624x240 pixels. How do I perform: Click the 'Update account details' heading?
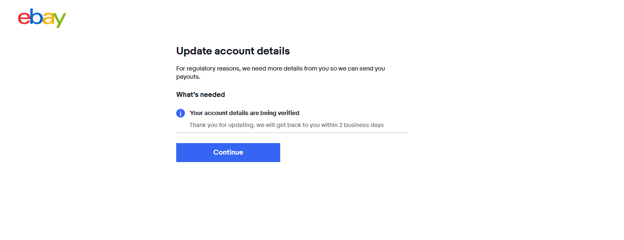233,51
